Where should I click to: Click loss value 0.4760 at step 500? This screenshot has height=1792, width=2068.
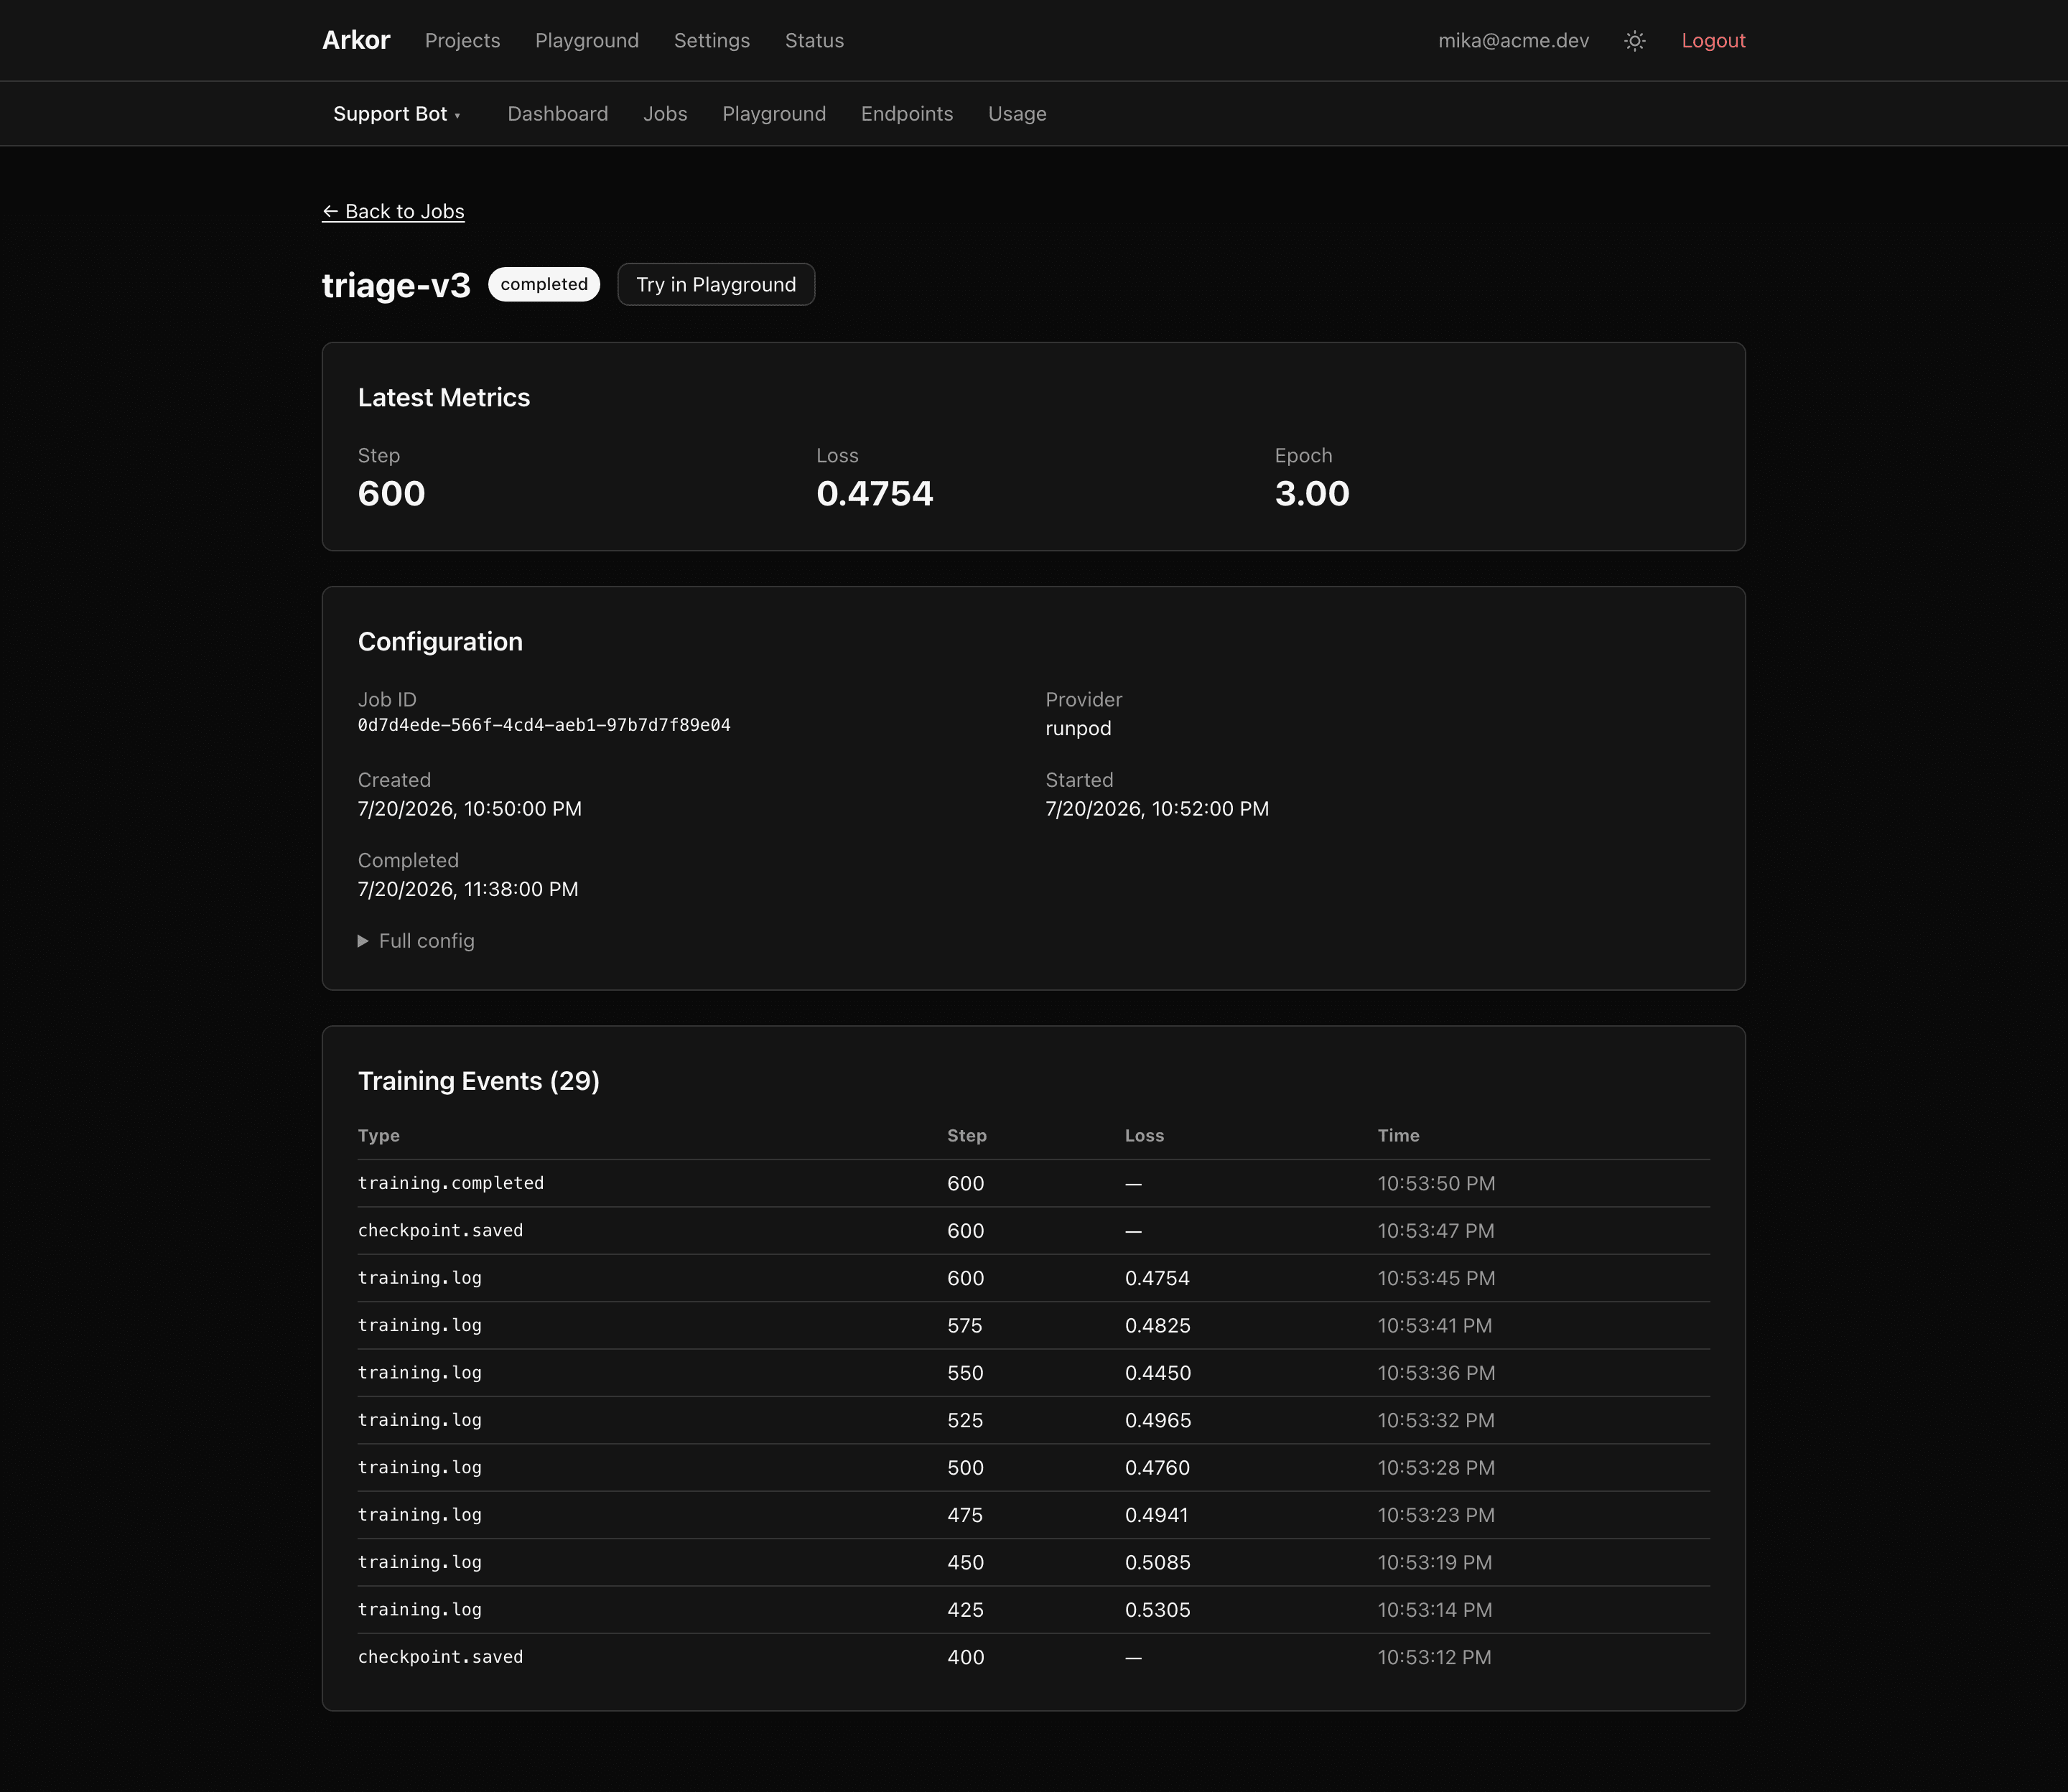[x=1157, y=1468]
